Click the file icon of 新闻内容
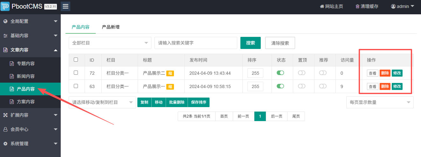421x157 pixels. (x=12, y=76)
